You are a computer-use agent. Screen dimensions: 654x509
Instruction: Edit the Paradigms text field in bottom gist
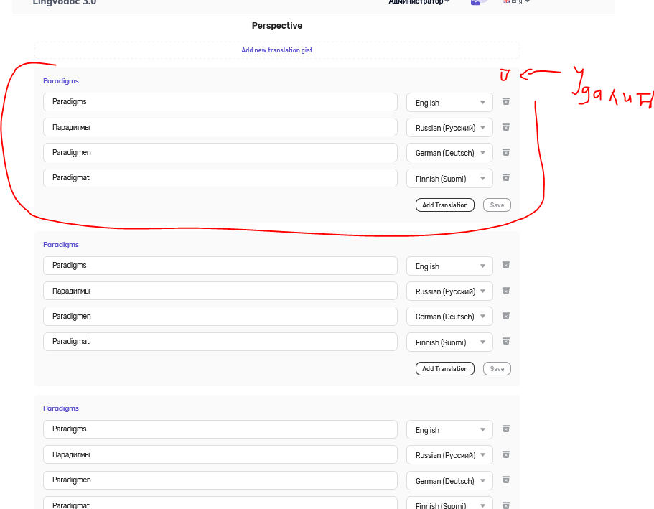(220, 429)
